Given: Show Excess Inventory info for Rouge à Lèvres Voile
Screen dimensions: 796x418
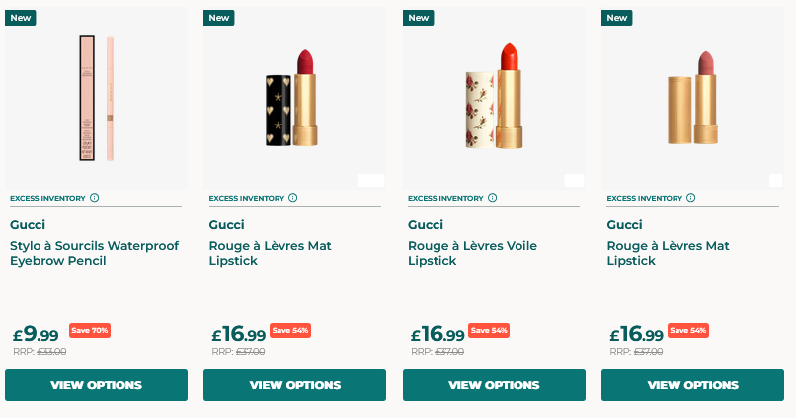Looking at the screenshot, I should click(493, 198).
